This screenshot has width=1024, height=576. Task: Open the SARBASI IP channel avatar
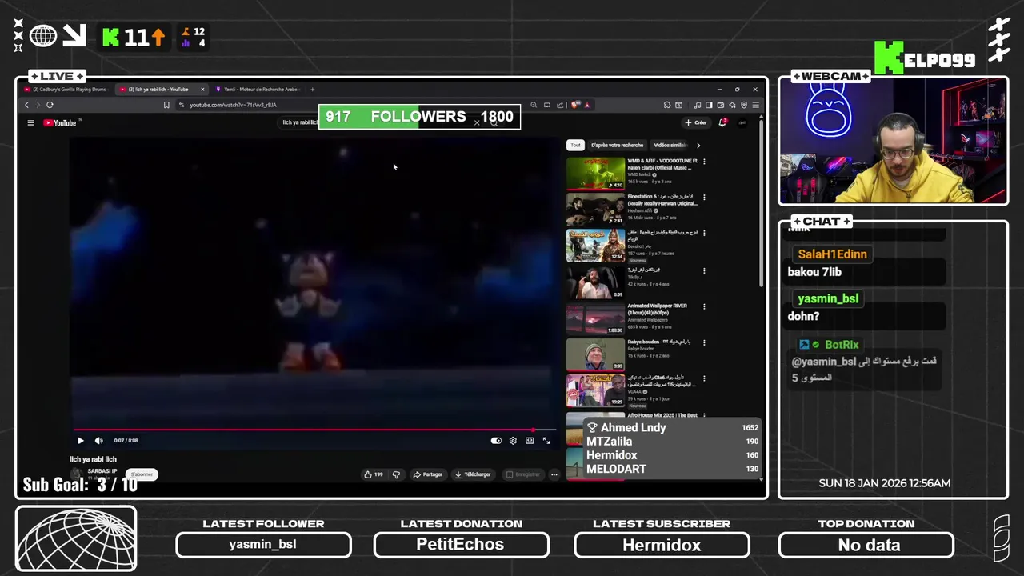(77, 474)
